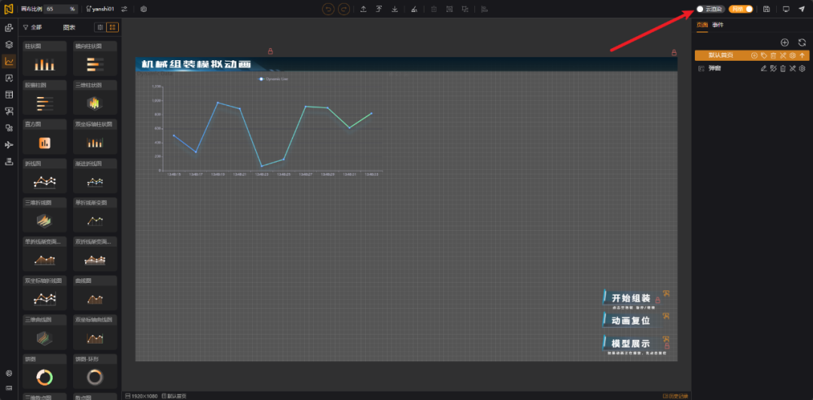813x400 pixels.
Task: Select the 弹窗 page row
Action: [752, 68]
